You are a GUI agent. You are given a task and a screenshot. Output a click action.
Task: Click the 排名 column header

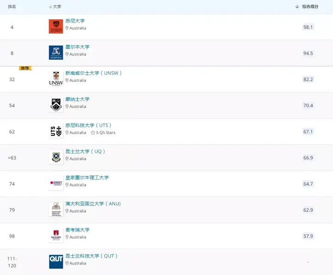pyautogui.click(x=12, y=6)
